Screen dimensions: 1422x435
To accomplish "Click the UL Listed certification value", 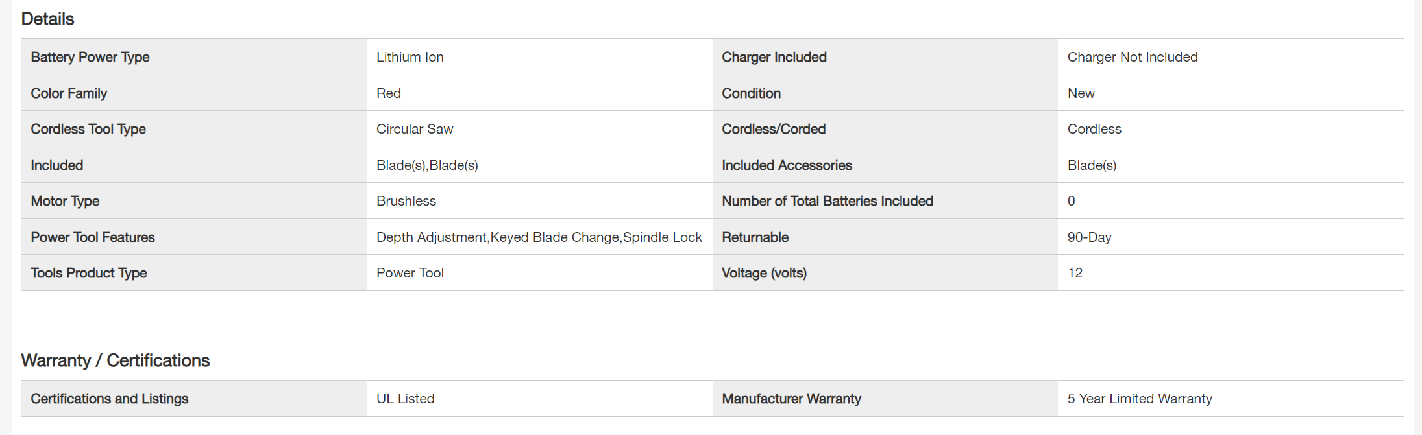I will (x=405, y=399).
